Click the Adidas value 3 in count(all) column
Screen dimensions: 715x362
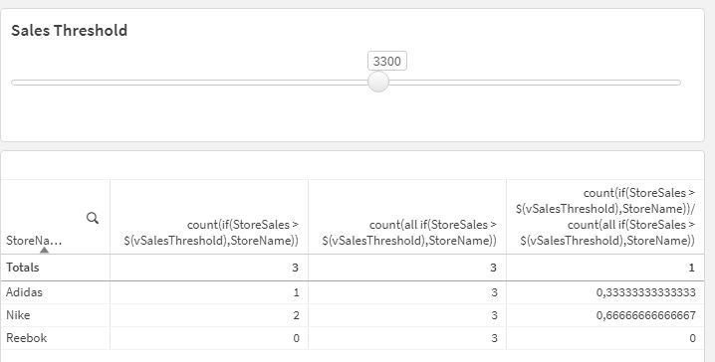click(x=494, y=292)
